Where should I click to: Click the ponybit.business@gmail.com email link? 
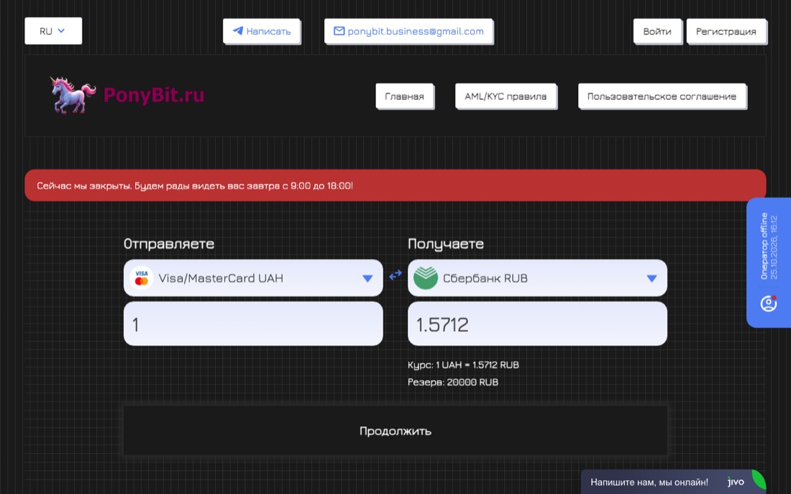[x=408, y=32]
